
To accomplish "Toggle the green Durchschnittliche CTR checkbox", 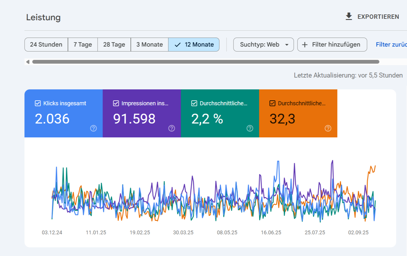I will (x=194, y=103).
